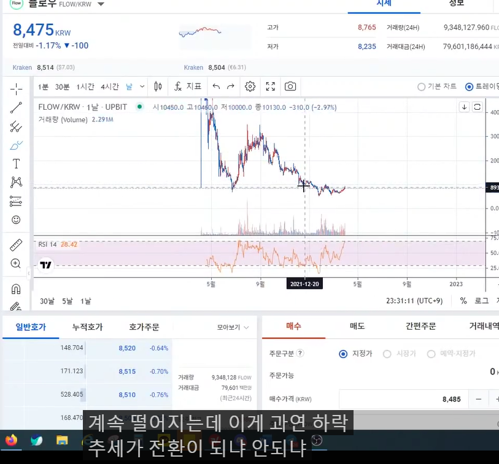Redo the last chart action

[x=231, y=86]
